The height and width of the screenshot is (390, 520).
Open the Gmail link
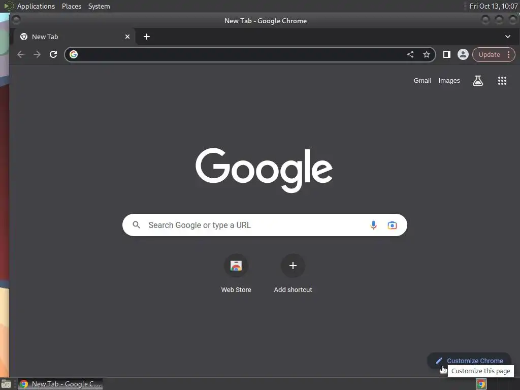point(422,81)
